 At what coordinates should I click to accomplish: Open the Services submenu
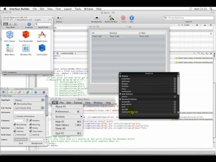click(x=67, y=116)
